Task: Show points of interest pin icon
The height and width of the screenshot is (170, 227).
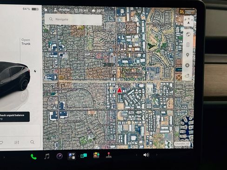Action: (187, 55)
